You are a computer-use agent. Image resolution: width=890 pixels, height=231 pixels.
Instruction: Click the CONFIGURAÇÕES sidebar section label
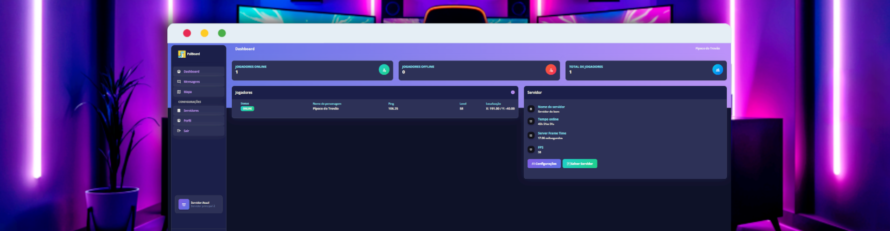[x=190, y=102]
